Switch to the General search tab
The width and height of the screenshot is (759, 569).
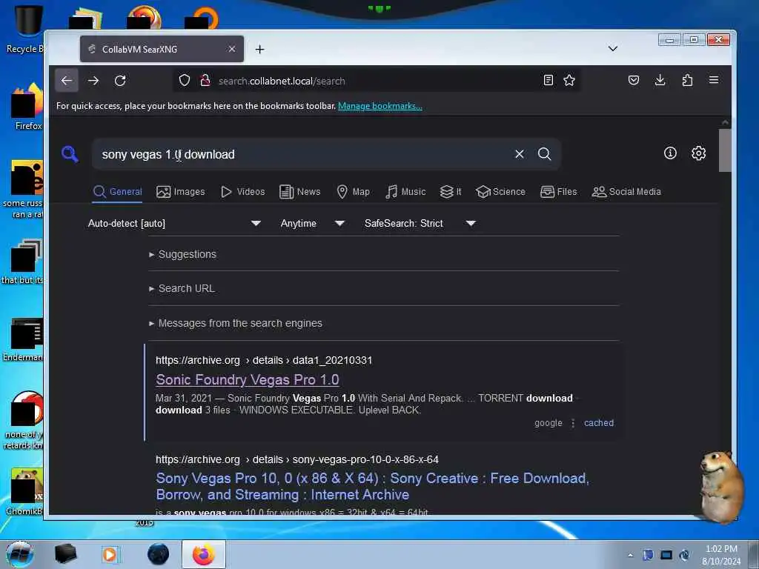[x=118, y=192]
